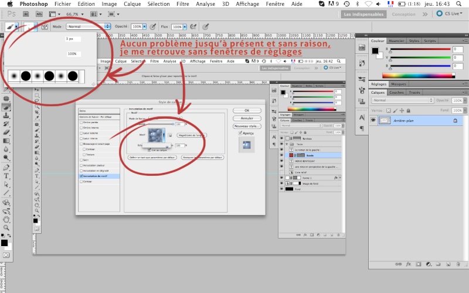469x293 pixels.
Task: Open the CS Live button
Action: pos(450,13)
